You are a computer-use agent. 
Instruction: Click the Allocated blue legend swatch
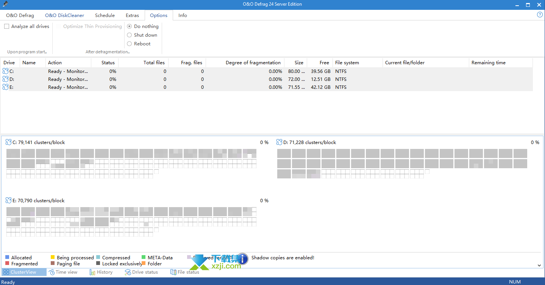pyautogui.click(x=7, y=257)
